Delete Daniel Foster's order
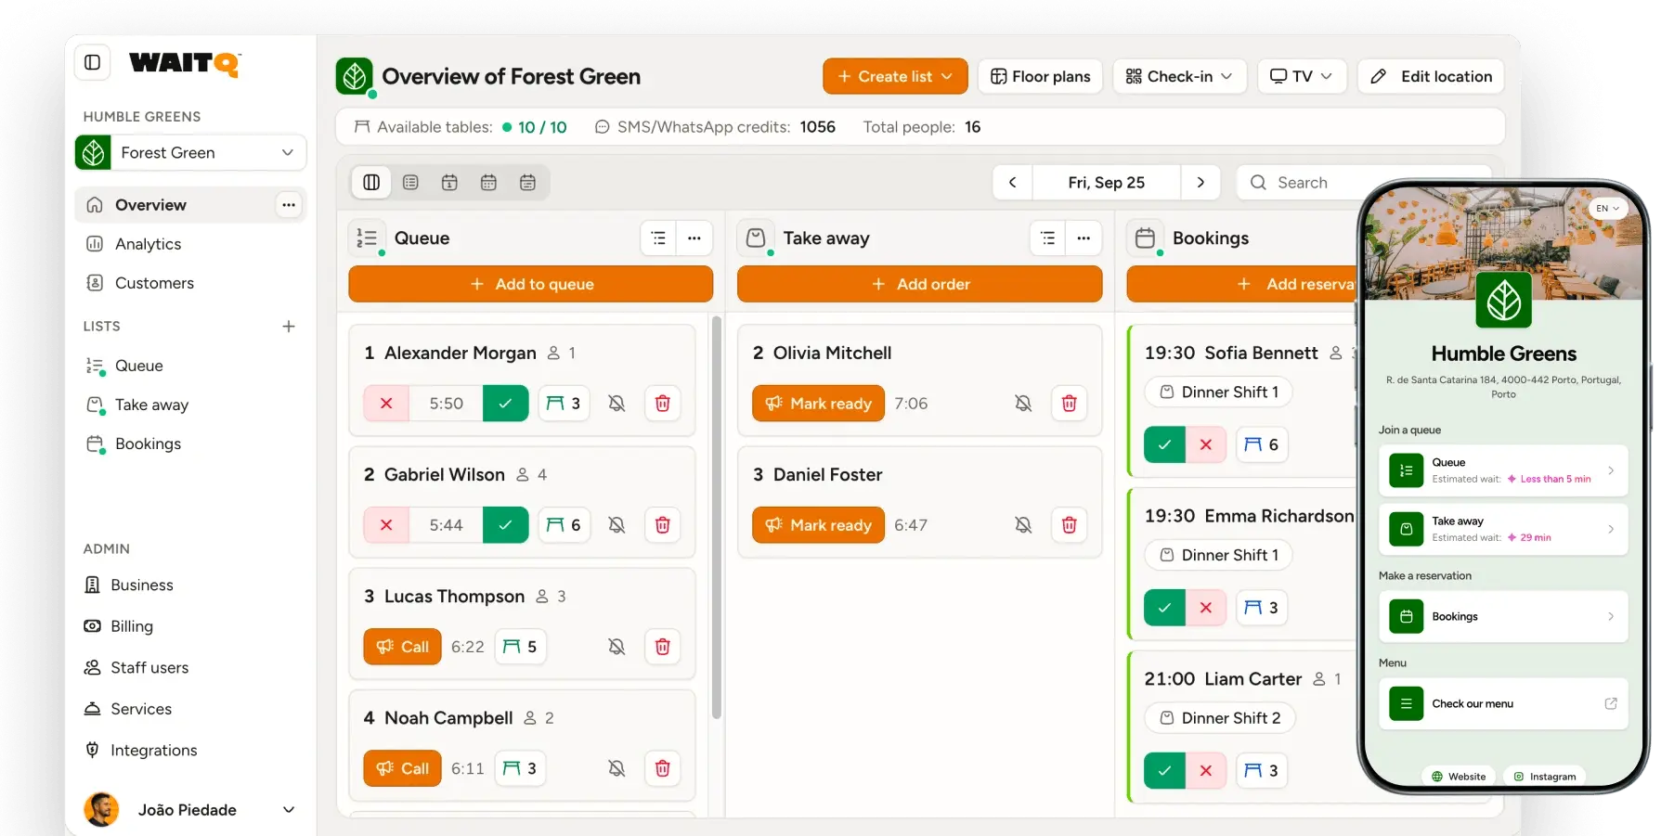 (1070, 525)
